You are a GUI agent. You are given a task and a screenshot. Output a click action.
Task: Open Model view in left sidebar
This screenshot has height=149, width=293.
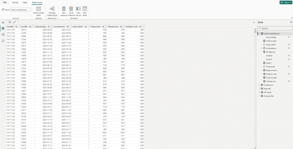[x=3, y=34]
